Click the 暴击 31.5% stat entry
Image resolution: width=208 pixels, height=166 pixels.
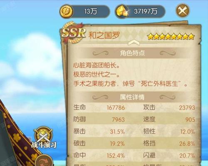coord(99,132)
